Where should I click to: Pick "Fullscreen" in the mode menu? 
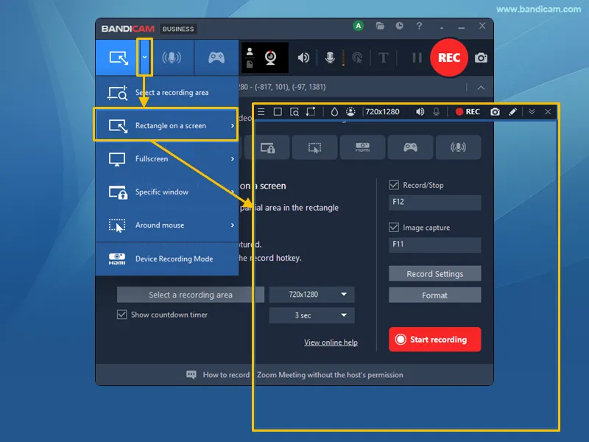tap(167, 158)
